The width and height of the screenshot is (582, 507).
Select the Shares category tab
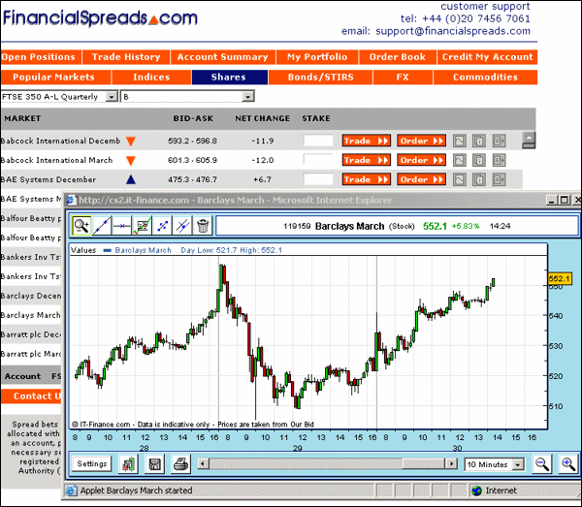click(x=229, y=78)
